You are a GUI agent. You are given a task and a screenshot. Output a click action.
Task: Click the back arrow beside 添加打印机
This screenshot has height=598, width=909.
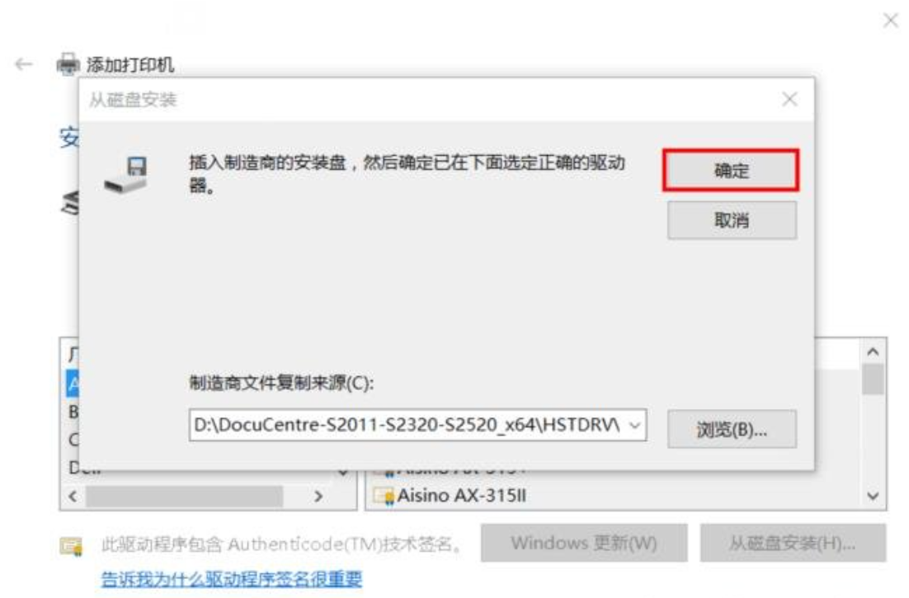24,64
